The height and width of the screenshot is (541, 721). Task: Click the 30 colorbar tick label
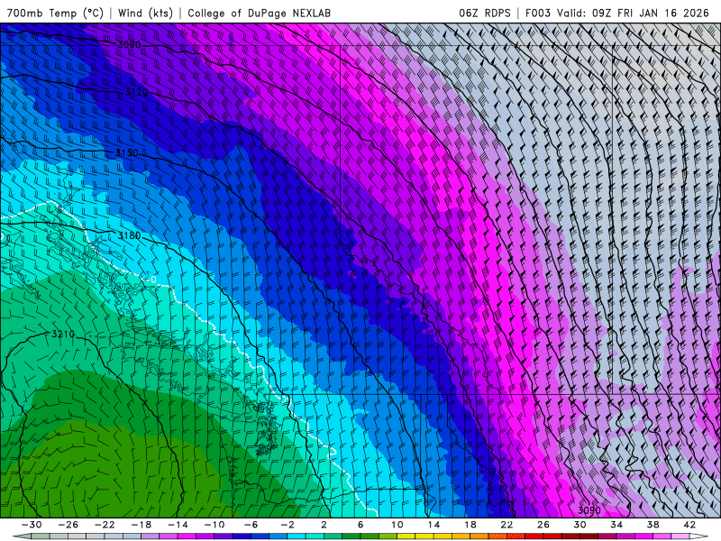[580, 525]
